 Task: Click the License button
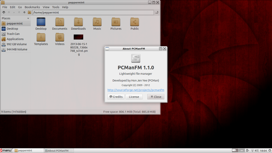134,97
